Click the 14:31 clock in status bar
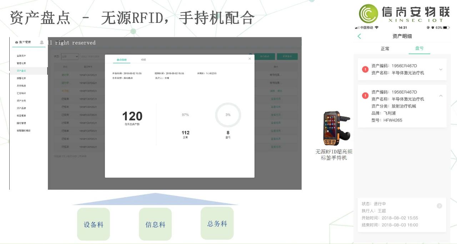457x244 pixels. 403,28
